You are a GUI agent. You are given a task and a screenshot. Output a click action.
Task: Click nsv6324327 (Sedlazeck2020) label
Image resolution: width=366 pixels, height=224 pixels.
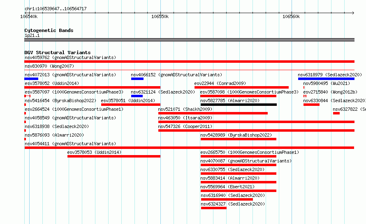point(233,204)
